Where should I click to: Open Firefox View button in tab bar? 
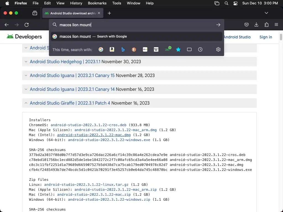point(35,13)
